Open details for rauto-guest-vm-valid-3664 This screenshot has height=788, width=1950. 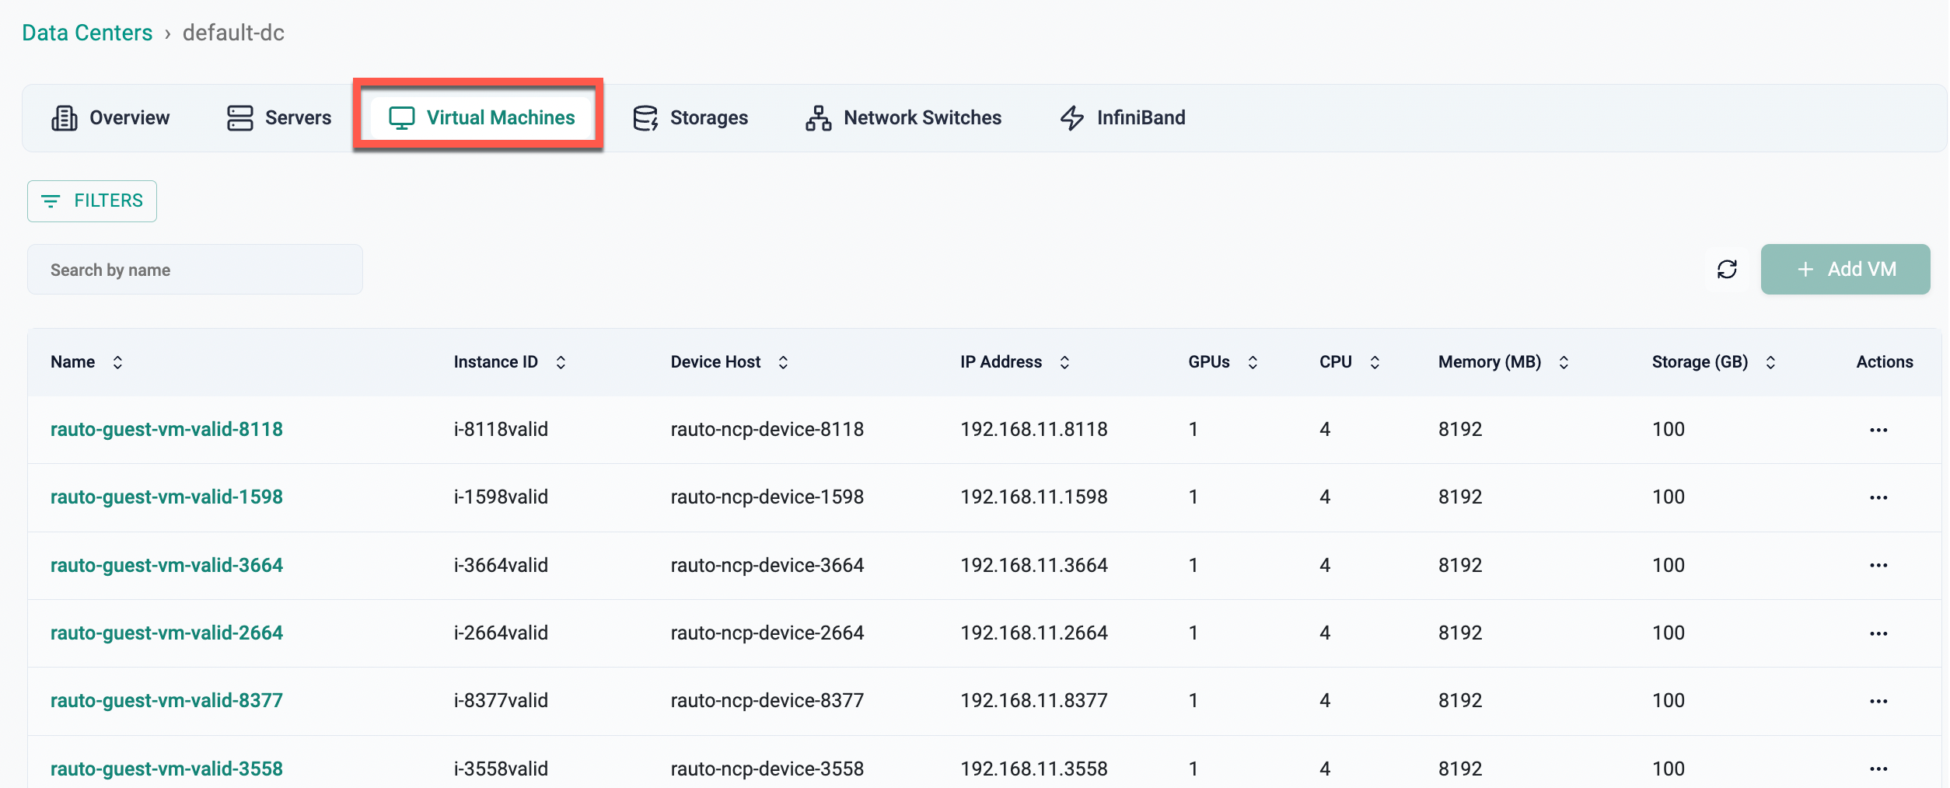[x=166, y=565]
